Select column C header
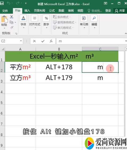 (x=100, y=49)
